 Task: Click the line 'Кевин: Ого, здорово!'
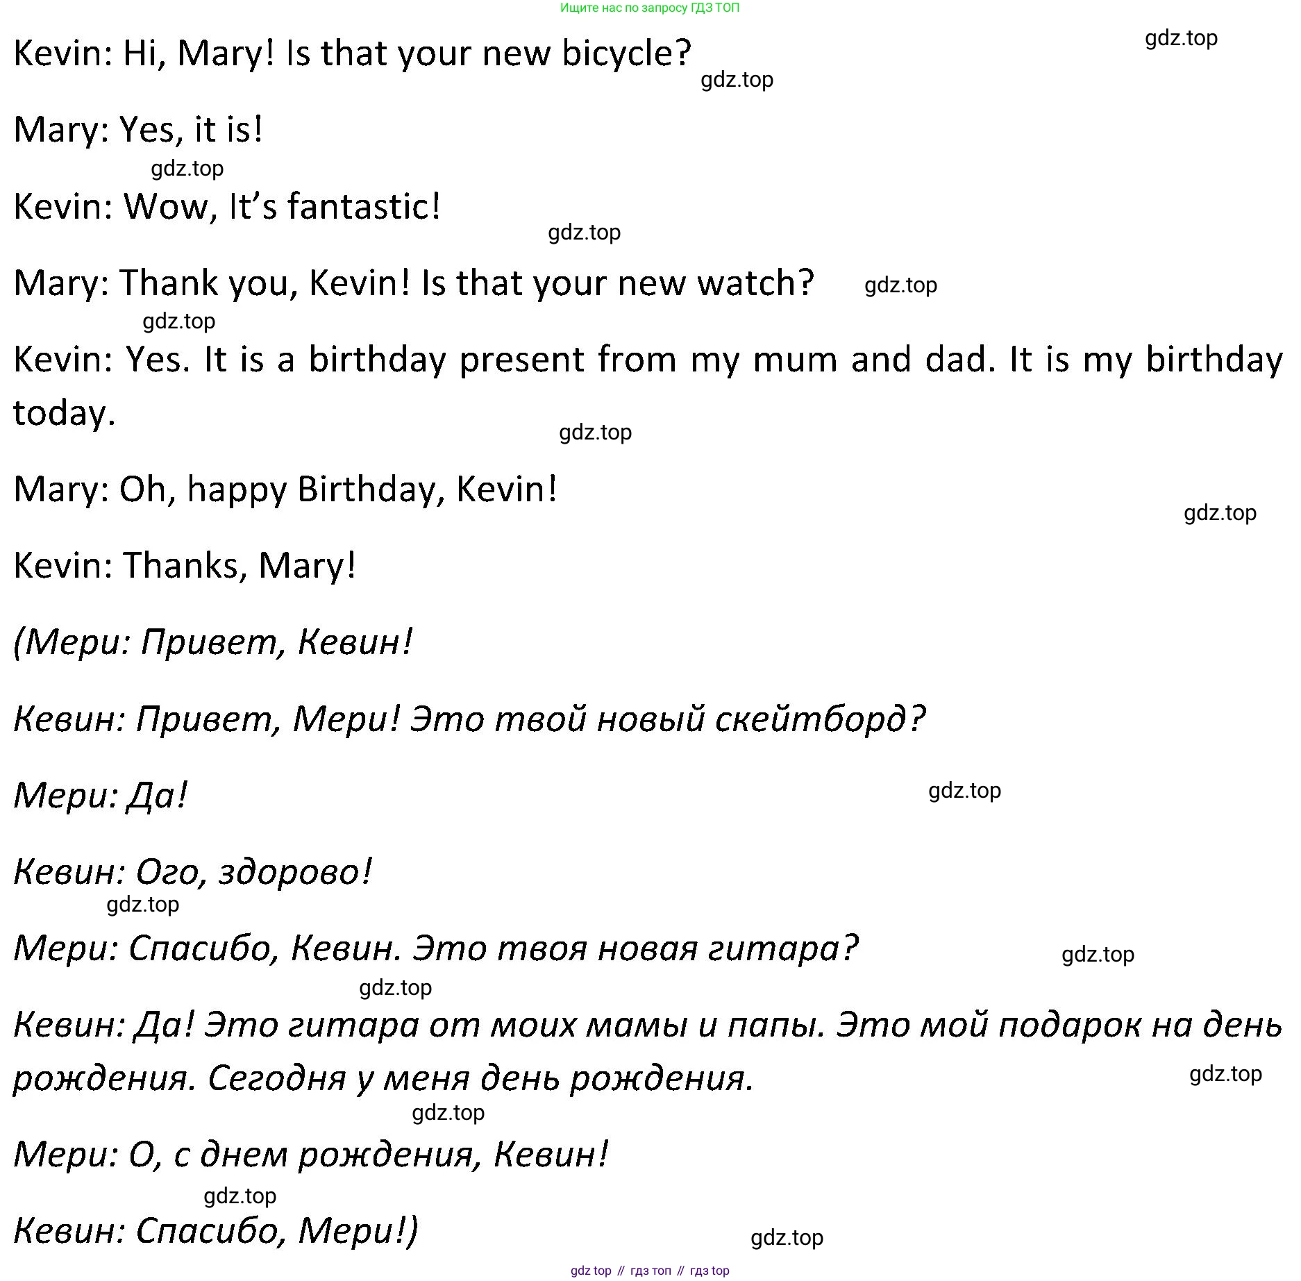click(x=193, y=872)
